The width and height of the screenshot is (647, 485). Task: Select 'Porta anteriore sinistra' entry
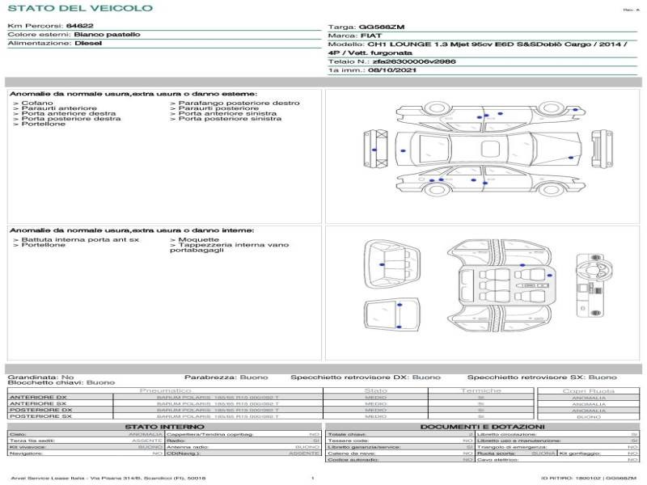click(x=223, y=113)
